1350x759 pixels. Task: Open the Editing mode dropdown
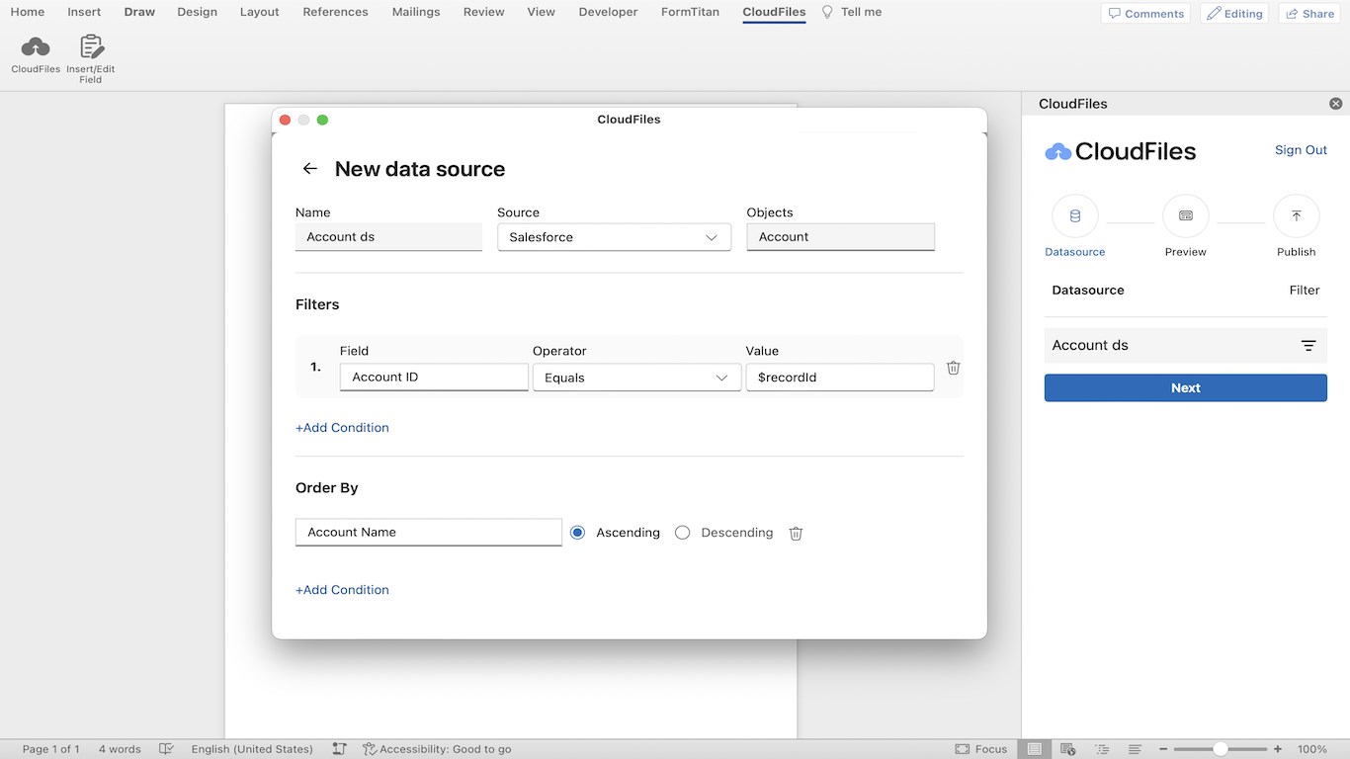coord(1234,14)
